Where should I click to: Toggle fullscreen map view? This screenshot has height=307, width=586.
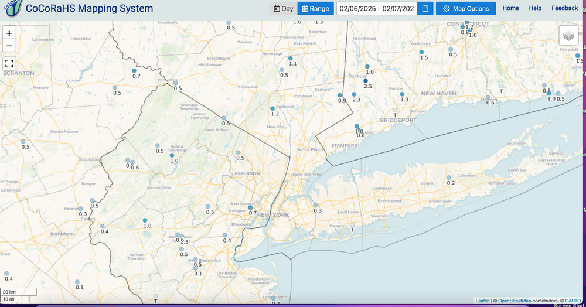click(9, 63)
